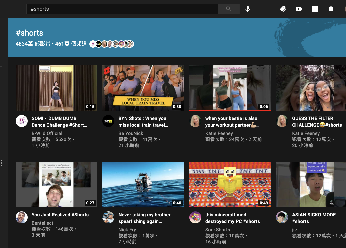Open title GUESS THE FILTER CHALLENGE #shorts
Image resolution: width=346 pixels, height=248 pixels.
pos(317,122)
